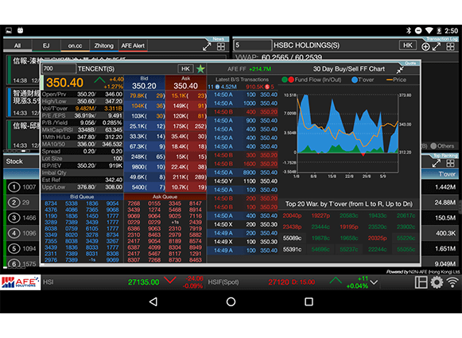
Task: Select warrant 23438p in Top 20 list
Action: 292,227
